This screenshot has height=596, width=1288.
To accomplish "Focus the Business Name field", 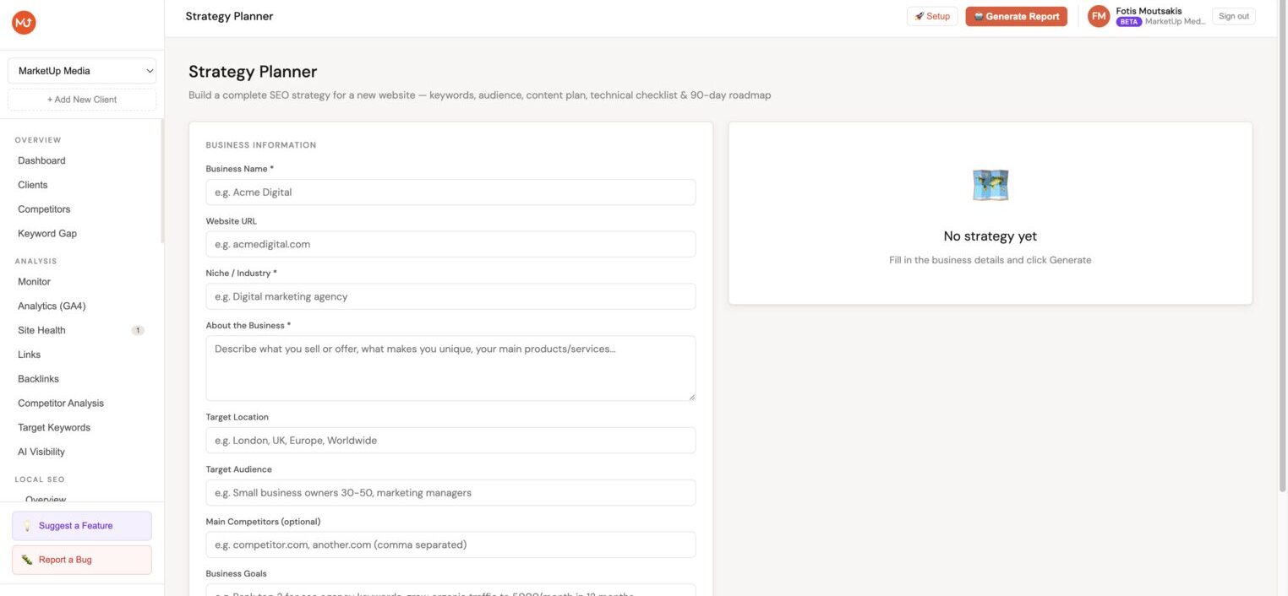I will click(450, 192).
